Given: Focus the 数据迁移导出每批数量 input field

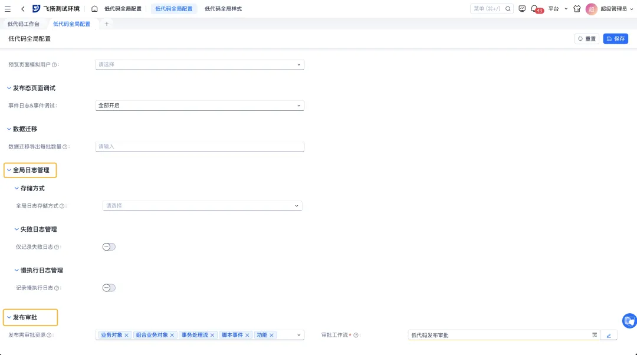Looking at the screenshot, I should click(x=199, y=147).
